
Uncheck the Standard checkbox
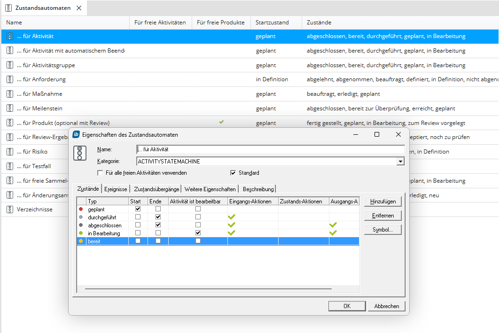tap(233, 173)
